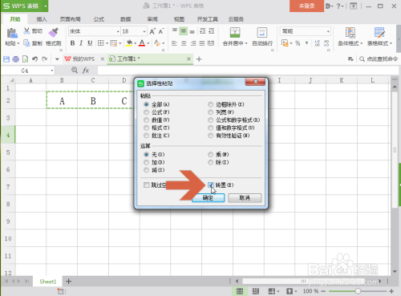Click the zoom magnifier near formula bar
This screenshot has height=296, width=401.
[75, 70]
